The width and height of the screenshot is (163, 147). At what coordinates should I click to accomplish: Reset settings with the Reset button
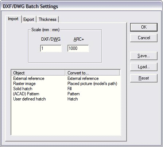tap(144, 78)
